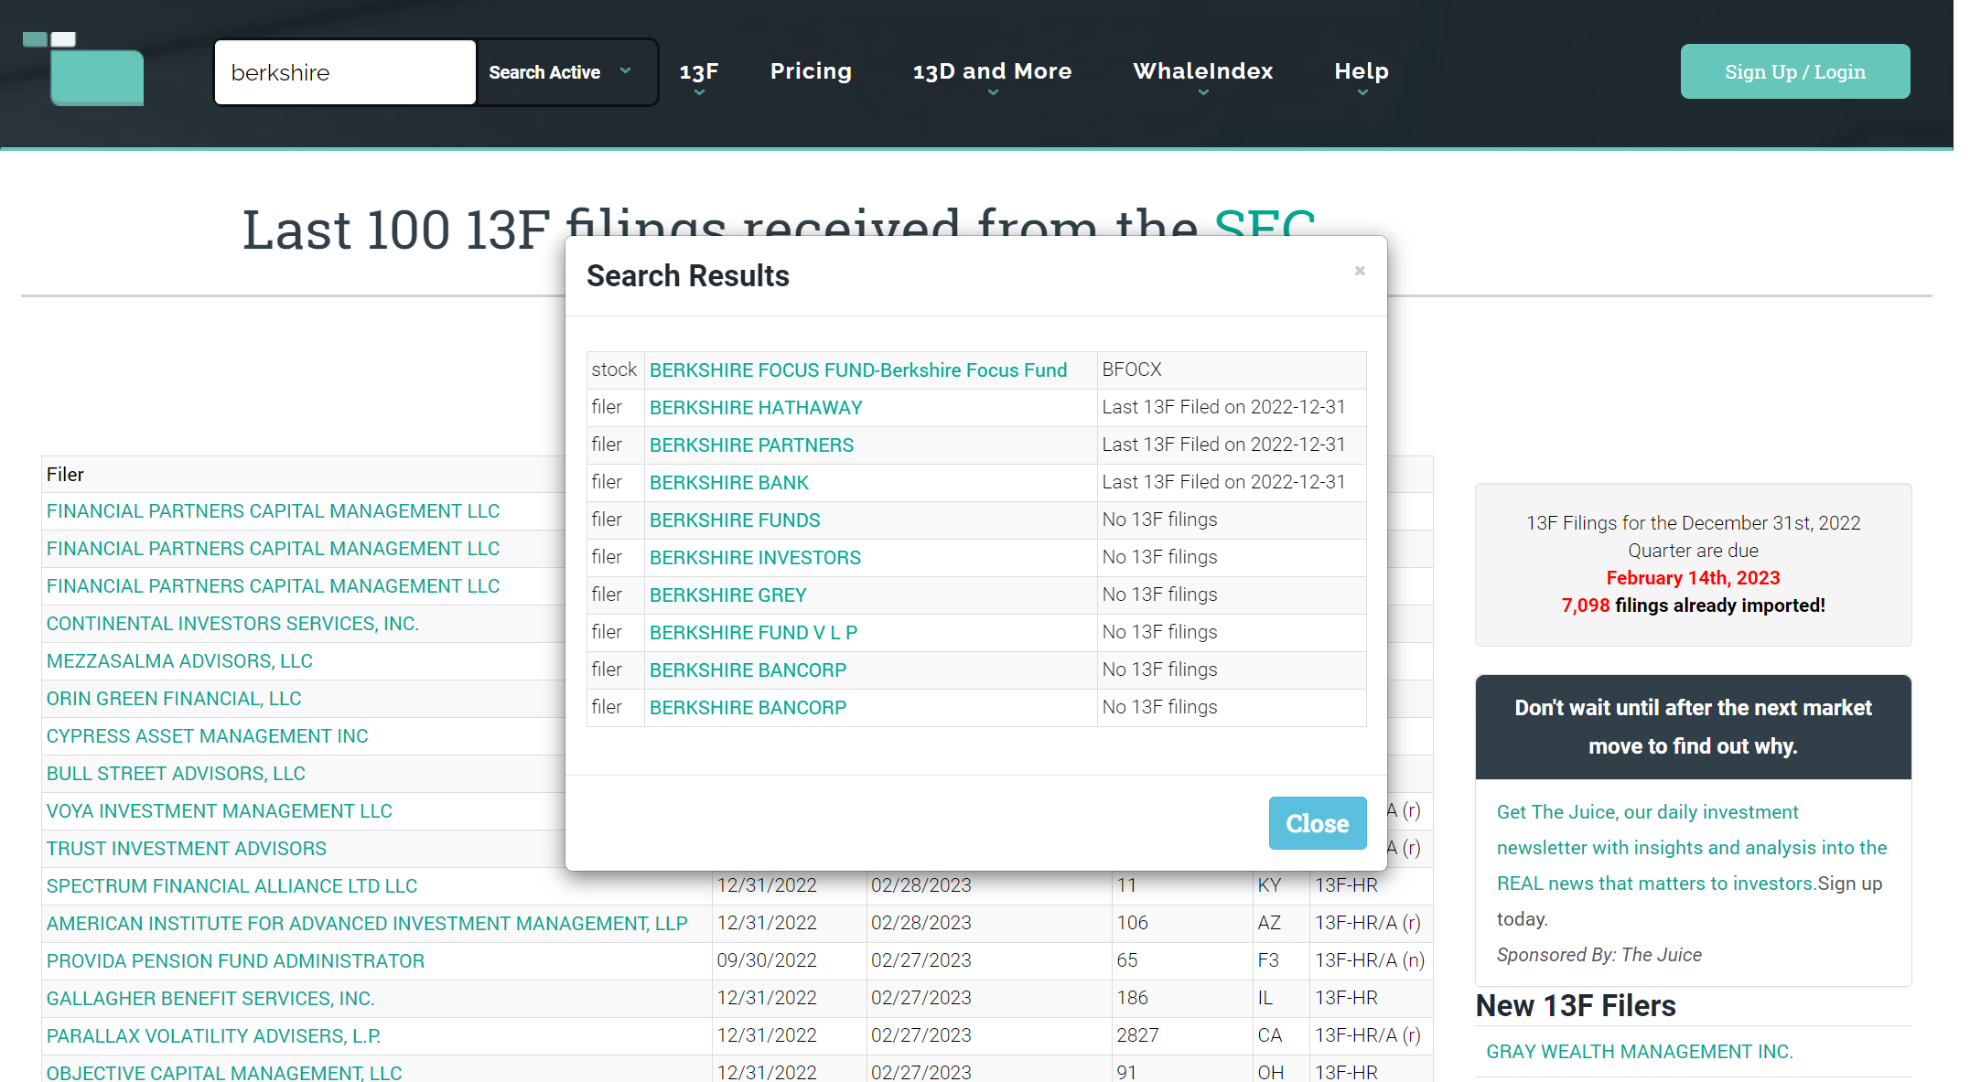
Task: Expand the 13F menu
Action: tap(699, 72)
